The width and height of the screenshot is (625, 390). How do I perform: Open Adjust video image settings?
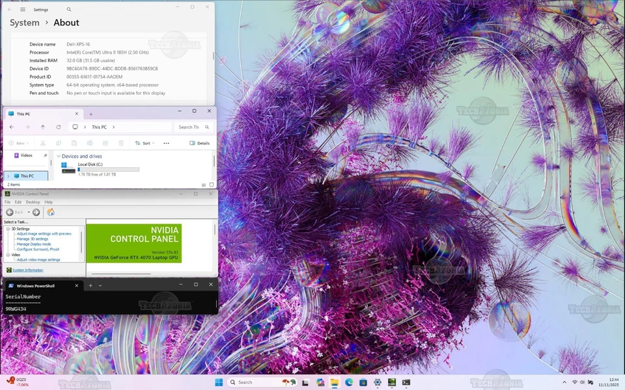tap(38, 260)
